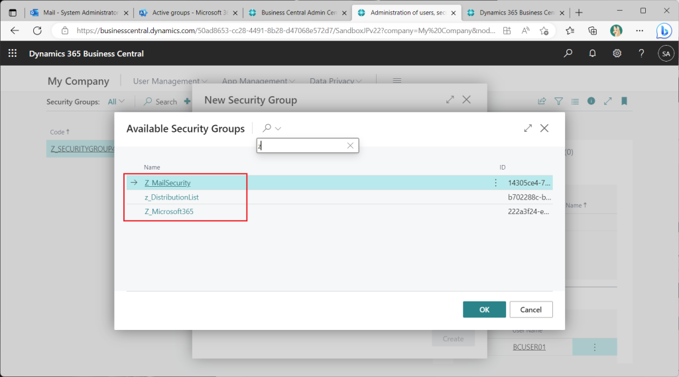The image size is (679, 377).
Task: Click the ID 222a3f24-e... cell
Action: [528, 211]
